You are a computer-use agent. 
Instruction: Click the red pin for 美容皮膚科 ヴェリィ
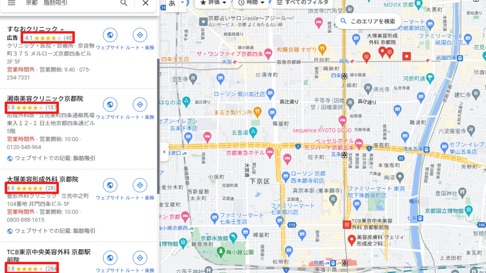(x=352, y=240)
